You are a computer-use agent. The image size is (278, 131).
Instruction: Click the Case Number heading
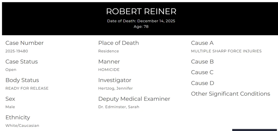[x=24, y=43]
